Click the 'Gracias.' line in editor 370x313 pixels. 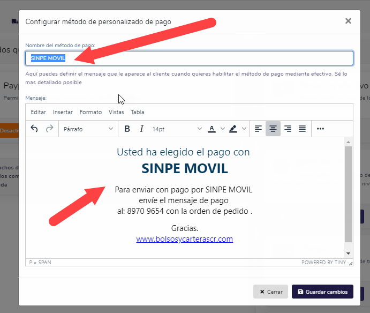pos(185,228)
